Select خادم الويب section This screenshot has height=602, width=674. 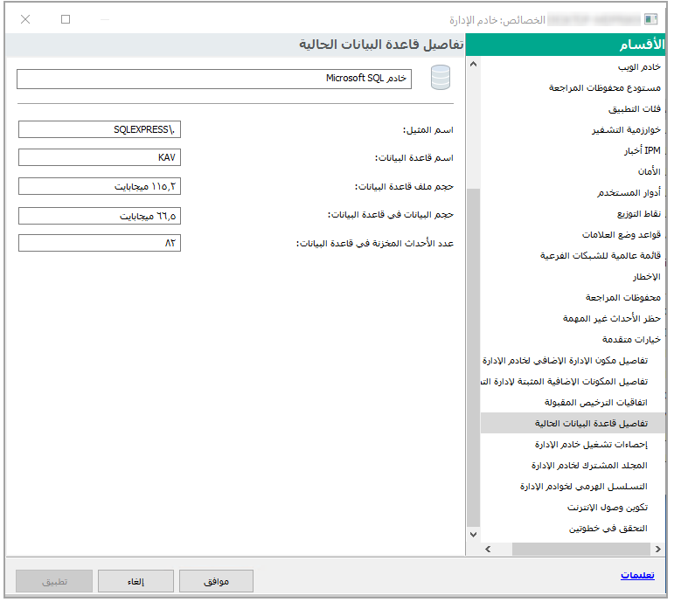[x=638, y=67]
